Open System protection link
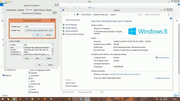This screenshot has height=101, width=180. [x=72, y=31]
